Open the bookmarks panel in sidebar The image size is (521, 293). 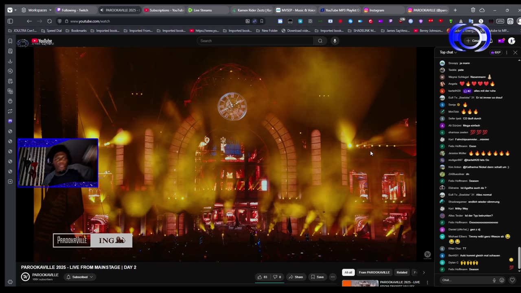pyautogui.click(x=10, y=41)
